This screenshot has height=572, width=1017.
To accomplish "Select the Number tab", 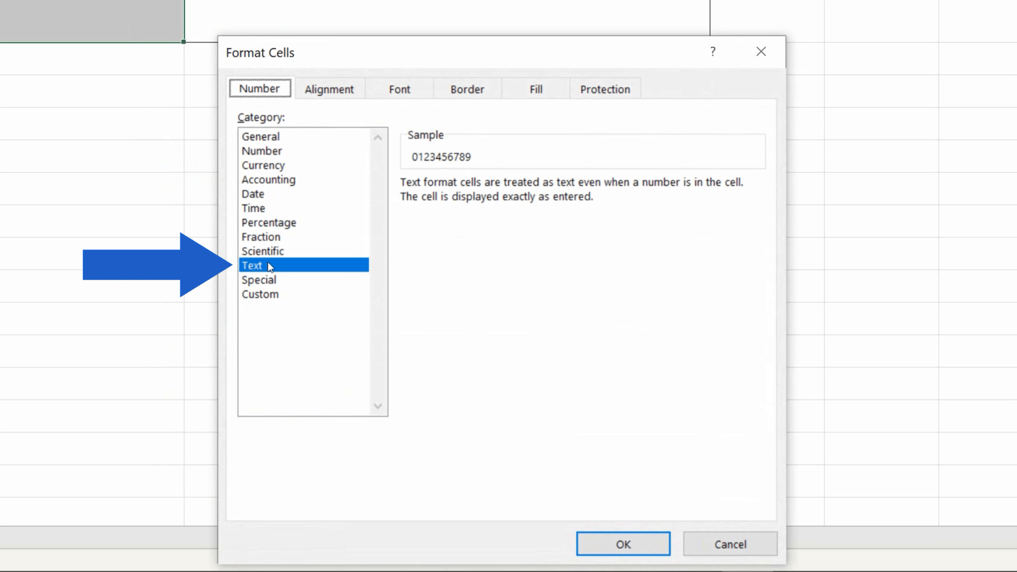I will pos(260,88).
